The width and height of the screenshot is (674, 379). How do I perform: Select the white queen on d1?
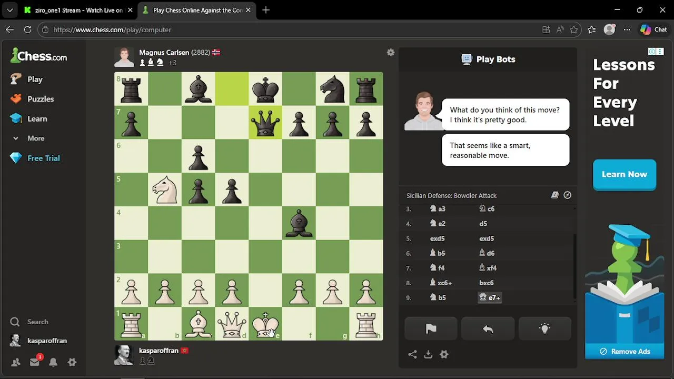(232, 324)
